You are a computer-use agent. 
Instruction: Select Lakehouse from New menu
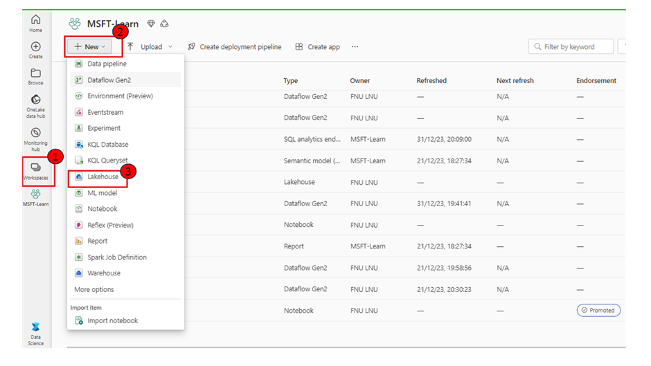pyautogui.click(x=125, y=176)
